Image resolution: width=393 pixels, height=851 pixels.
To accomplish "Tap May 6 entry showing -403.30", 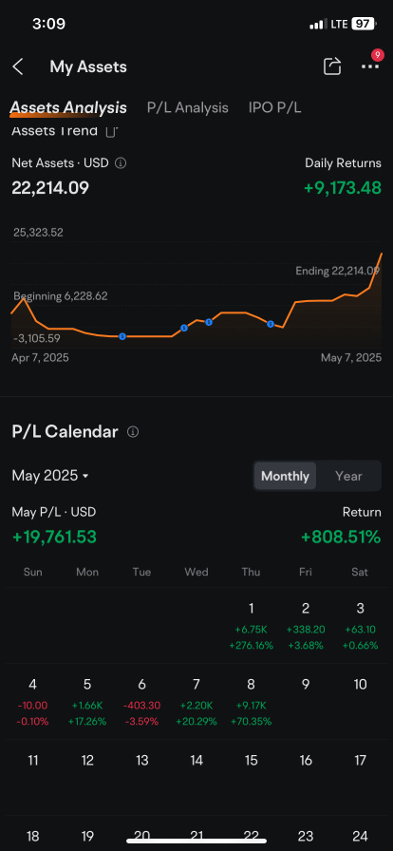I will (x=141, y=702).
